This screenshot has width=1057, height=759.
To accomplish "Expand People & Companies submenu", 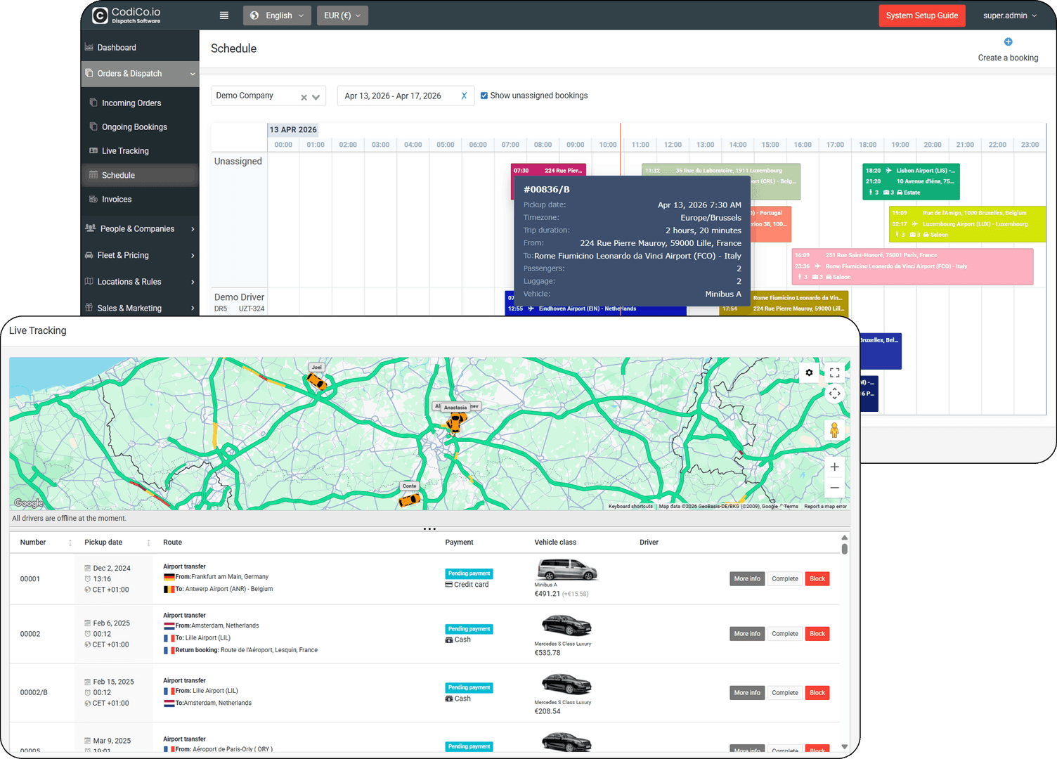I will (x=193, y=229).
